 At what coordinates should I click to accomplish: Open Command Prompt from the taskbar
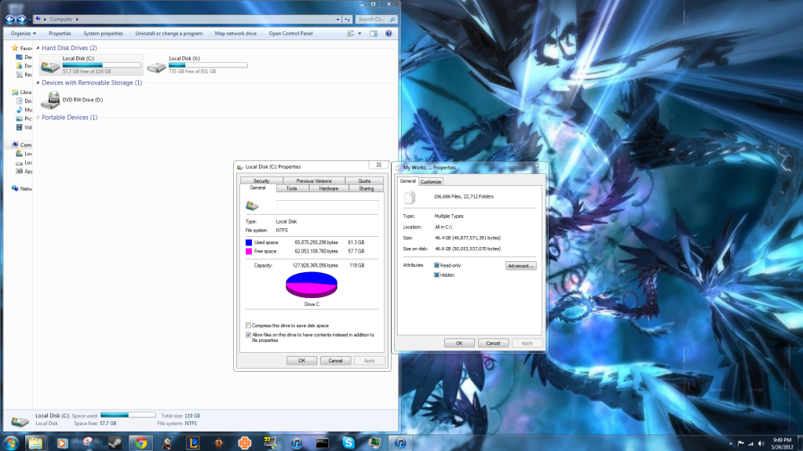(322, 443)
